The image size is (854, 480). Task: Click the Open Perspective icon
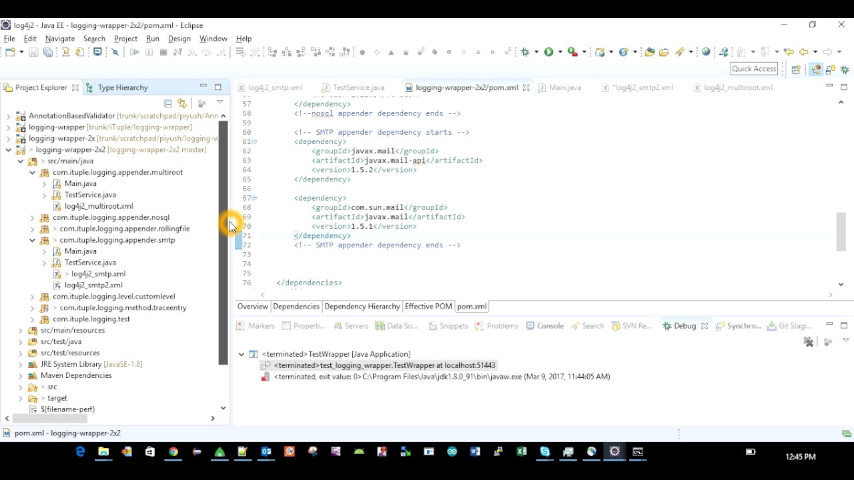[x=796, y=69]
